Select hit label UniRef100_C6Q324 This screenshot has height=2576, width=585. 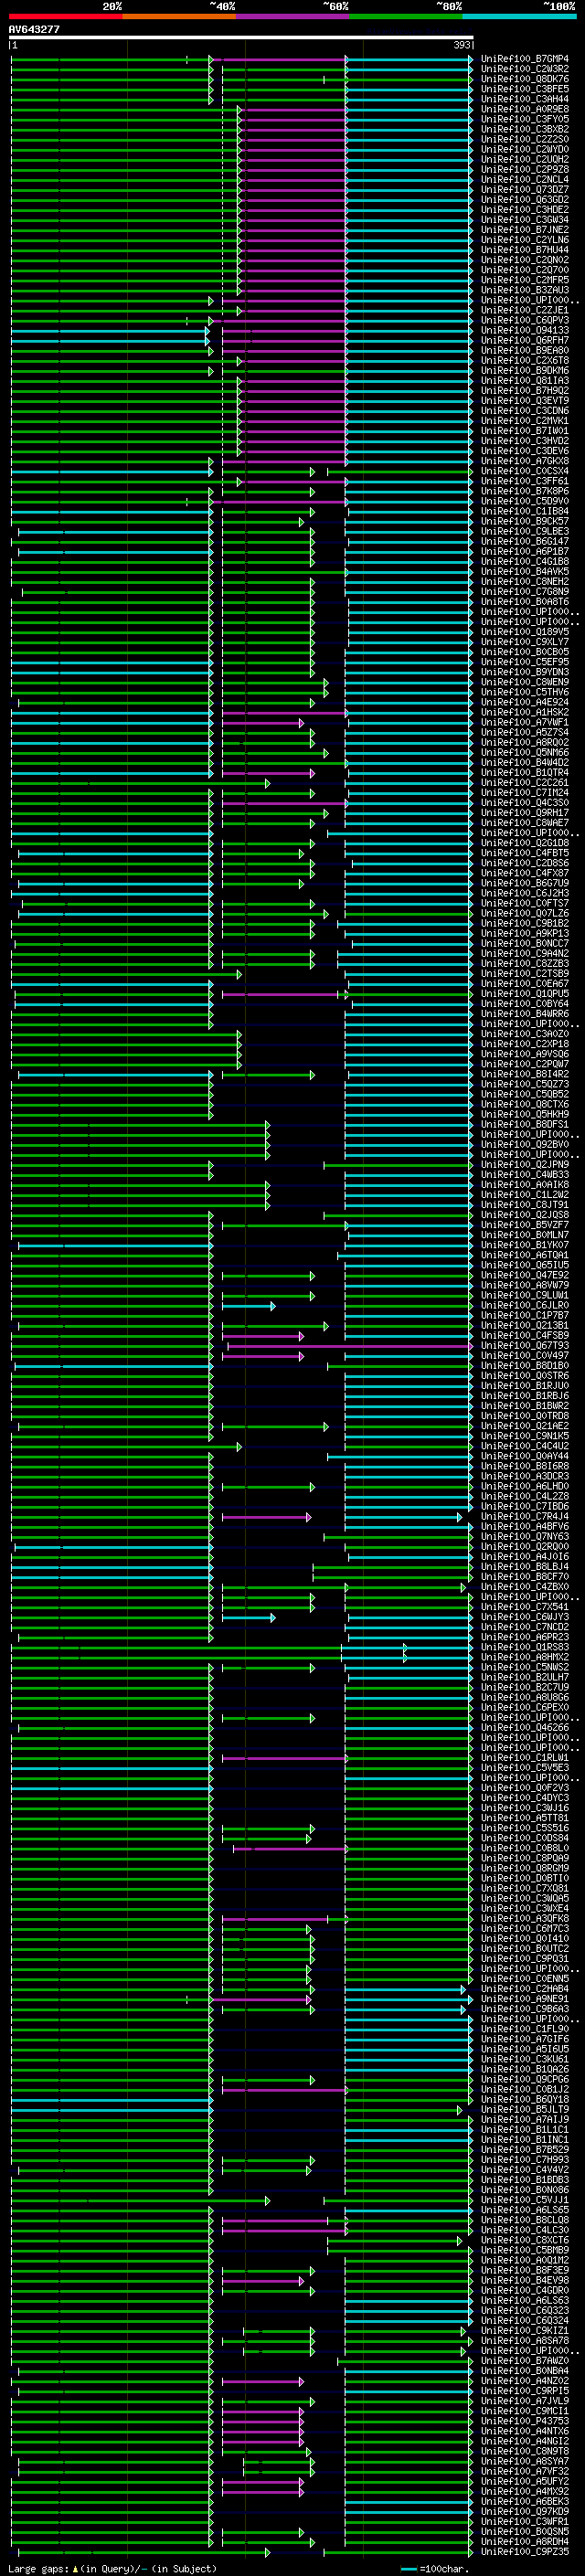525,2320
